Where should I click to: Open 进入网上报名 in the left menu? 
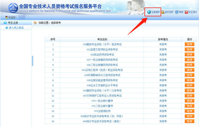(16, 28)
